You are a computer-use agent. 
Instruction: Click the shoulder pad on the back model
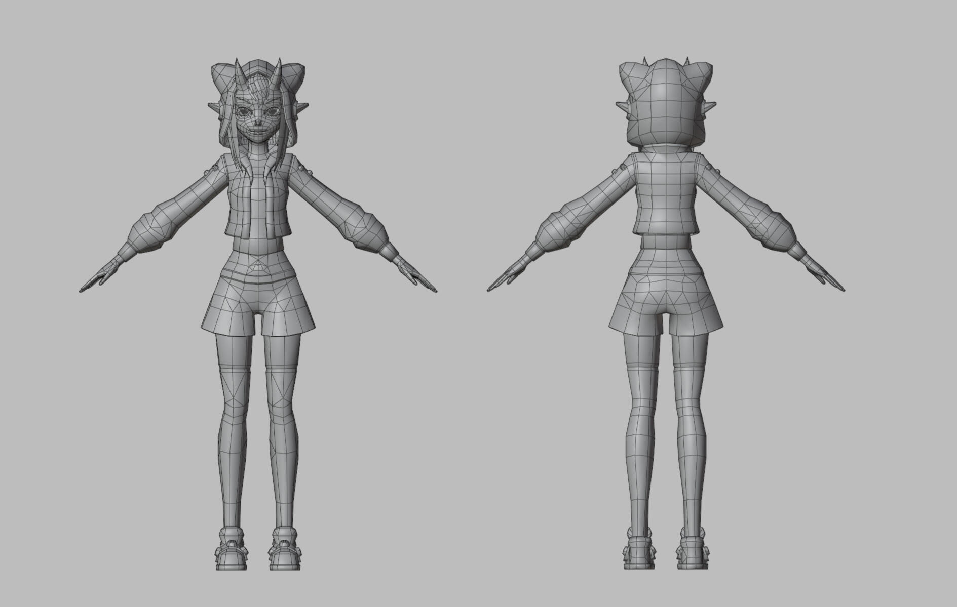(622, 167)
